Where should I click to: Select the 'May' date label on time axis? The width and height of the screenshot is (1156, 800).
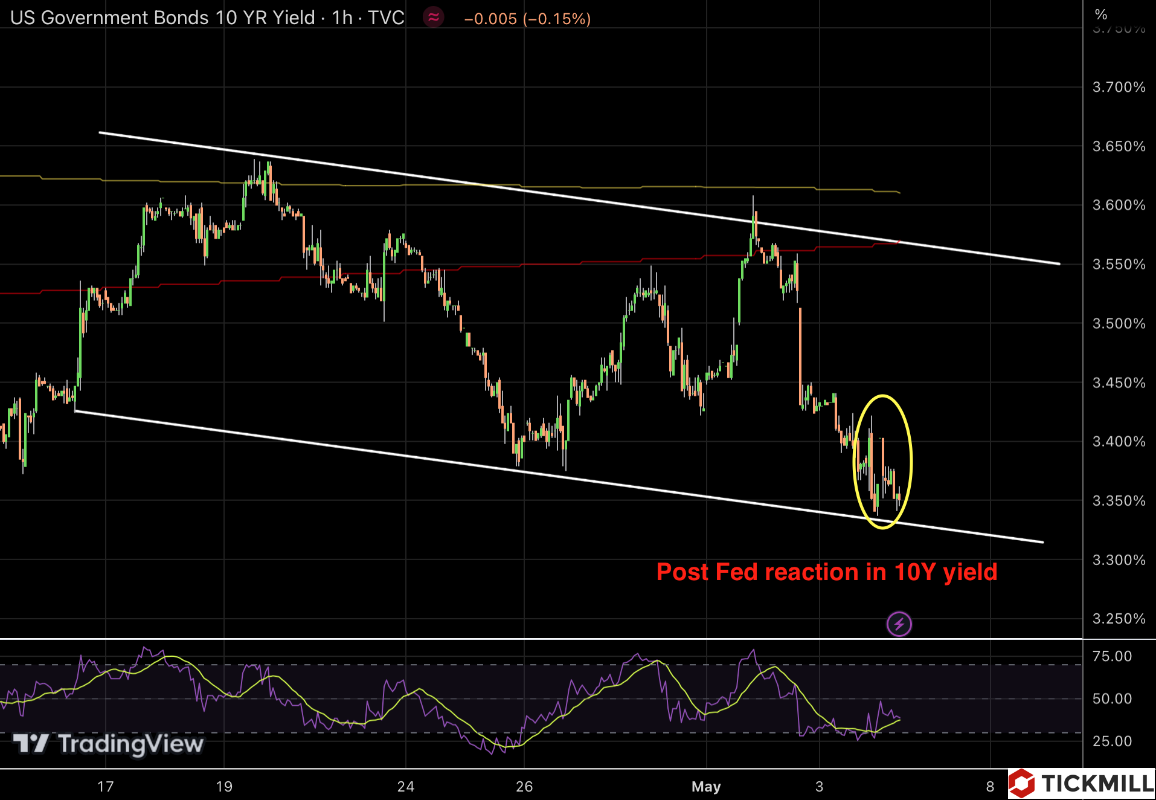[x=706, y=786]
